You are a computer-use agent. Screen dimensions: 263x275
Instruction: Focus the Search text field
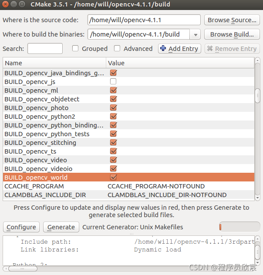pyautogui.click(x=45, y=49)
